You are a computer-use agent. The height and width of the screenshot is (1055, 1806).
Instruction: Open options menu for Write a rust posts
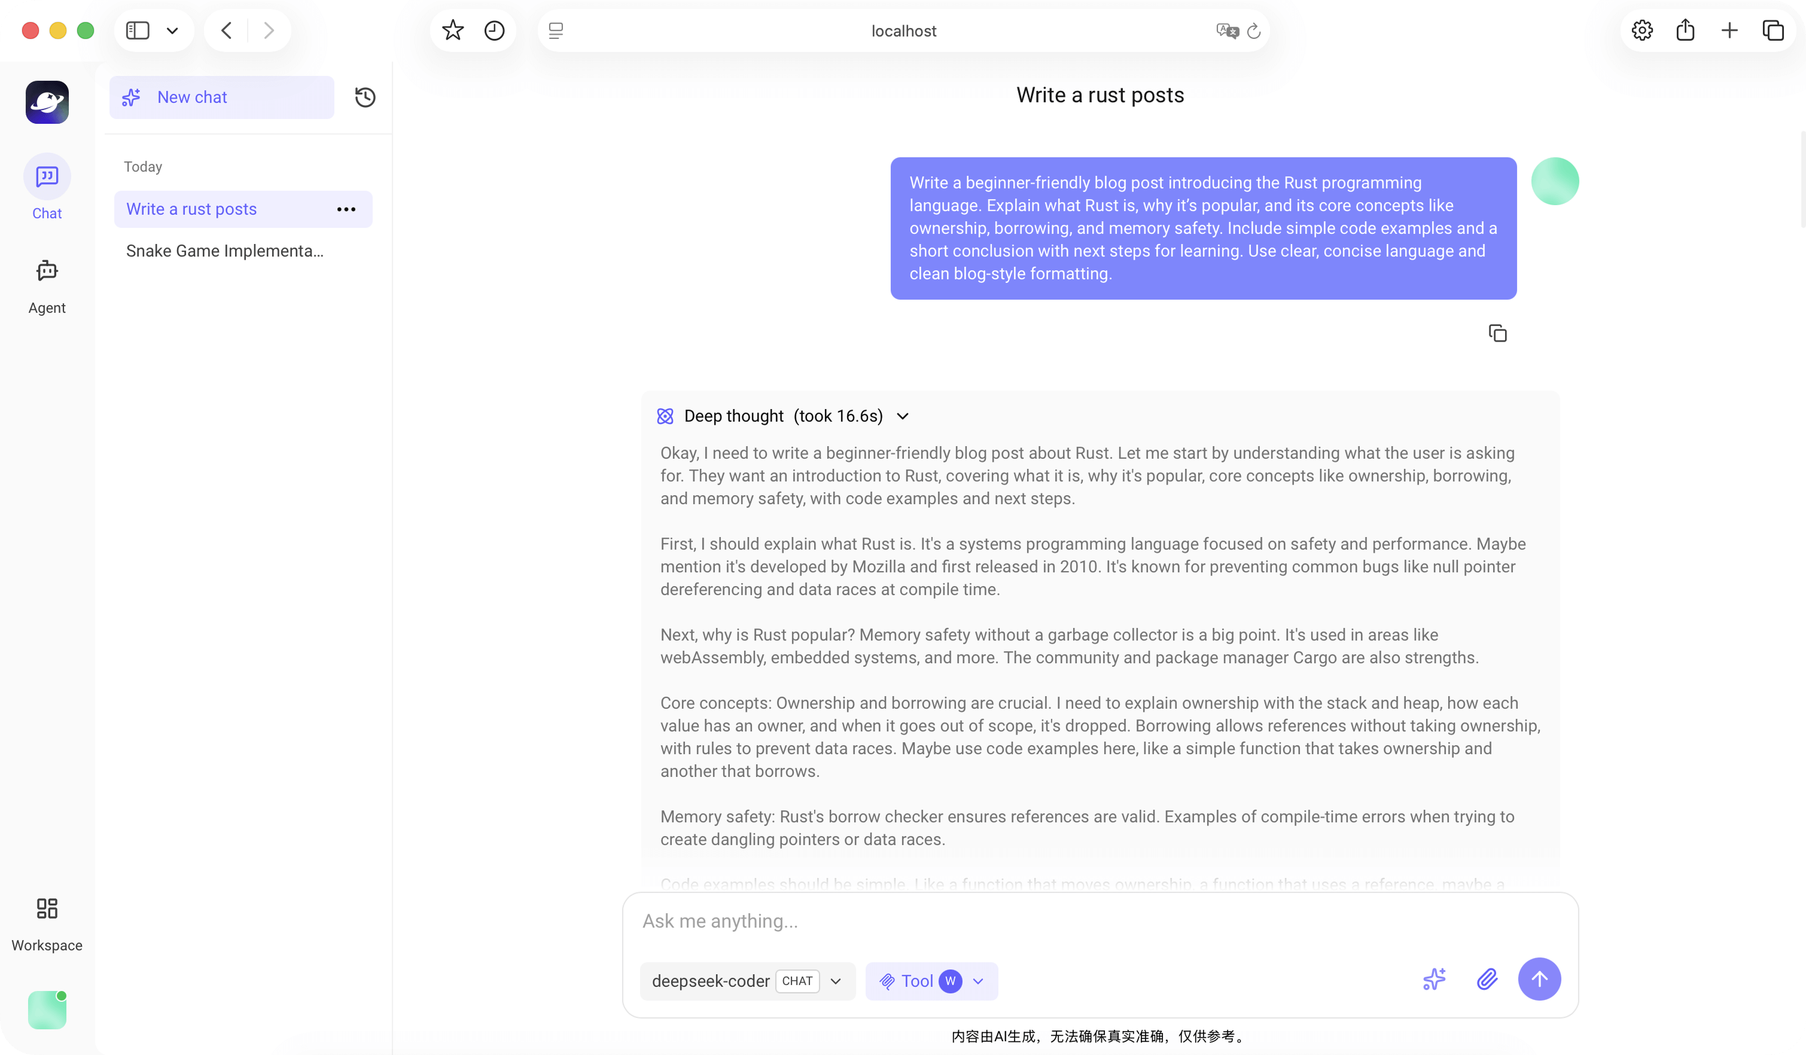pyautogui.click(x=346, y=209)
